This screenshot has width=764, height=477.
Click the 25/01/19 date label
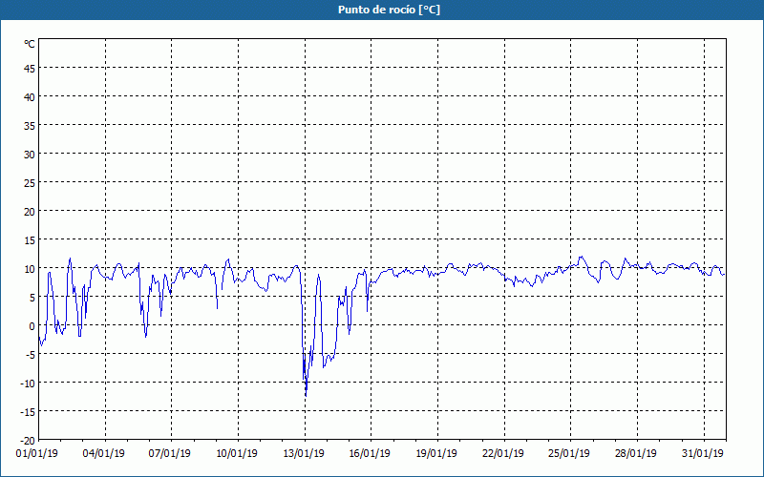(x=569, y=454)
